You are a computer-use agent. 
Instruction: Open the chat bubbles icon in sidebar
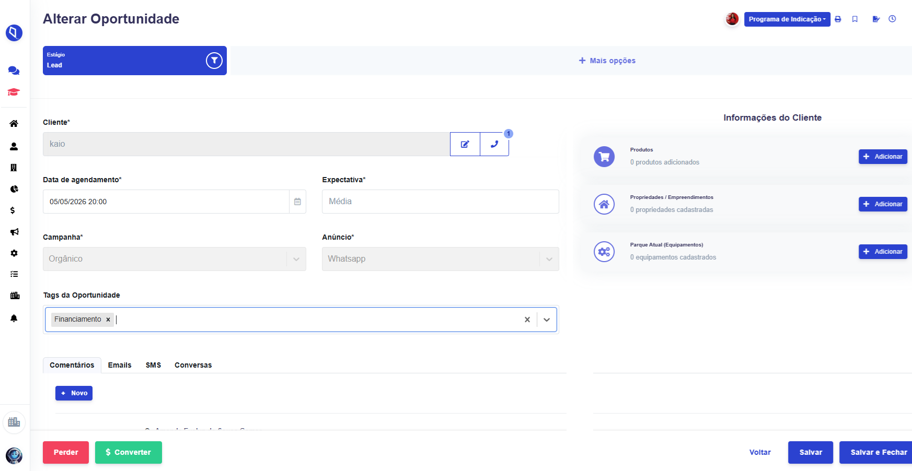coord(14,70)
